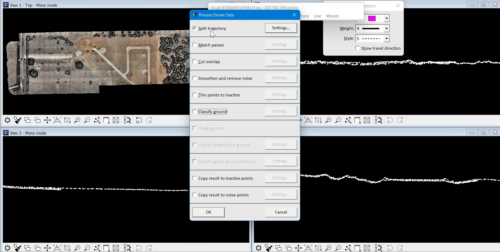Image resolution: width=500 pixels, height=252 pixels.
Task: Tick Thin points to inactive checkbox
Action: coord(195,95)
